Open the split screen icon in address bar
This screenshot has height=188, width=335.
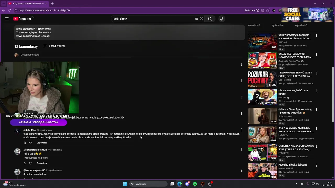[x=263, y=10]
